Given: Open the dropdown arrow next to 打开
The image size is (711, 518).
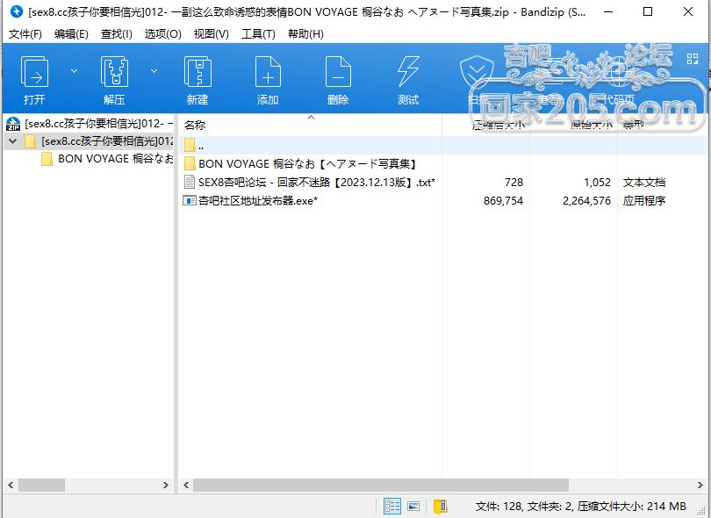Looking at the screenshot, I should (x=74, y=71).
